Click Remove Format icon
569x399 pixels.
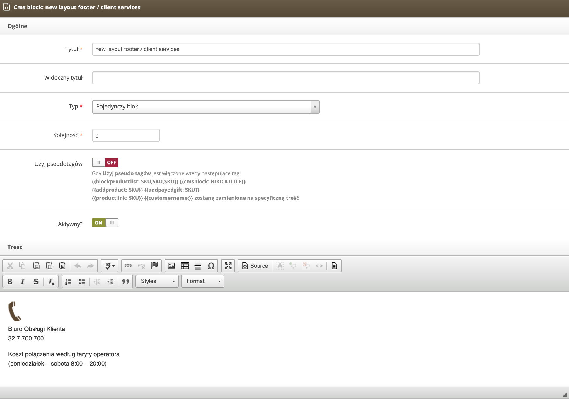point(51,281)
